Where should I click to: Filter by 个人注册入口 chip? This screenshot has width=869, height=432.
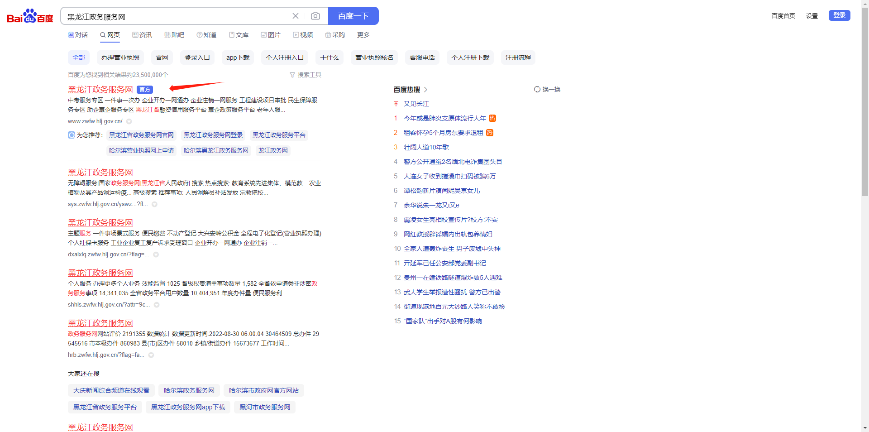[x=285, y=58]
